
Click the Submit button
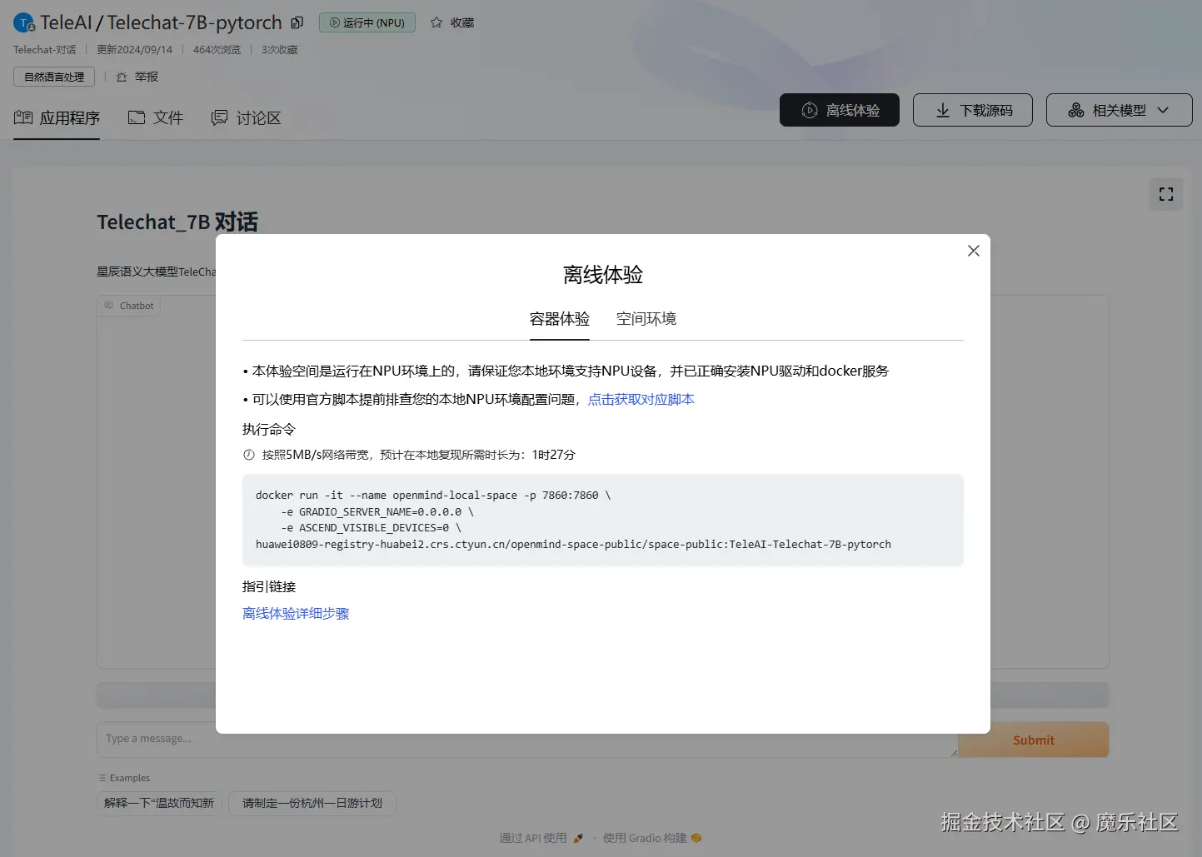(1034, 740)
